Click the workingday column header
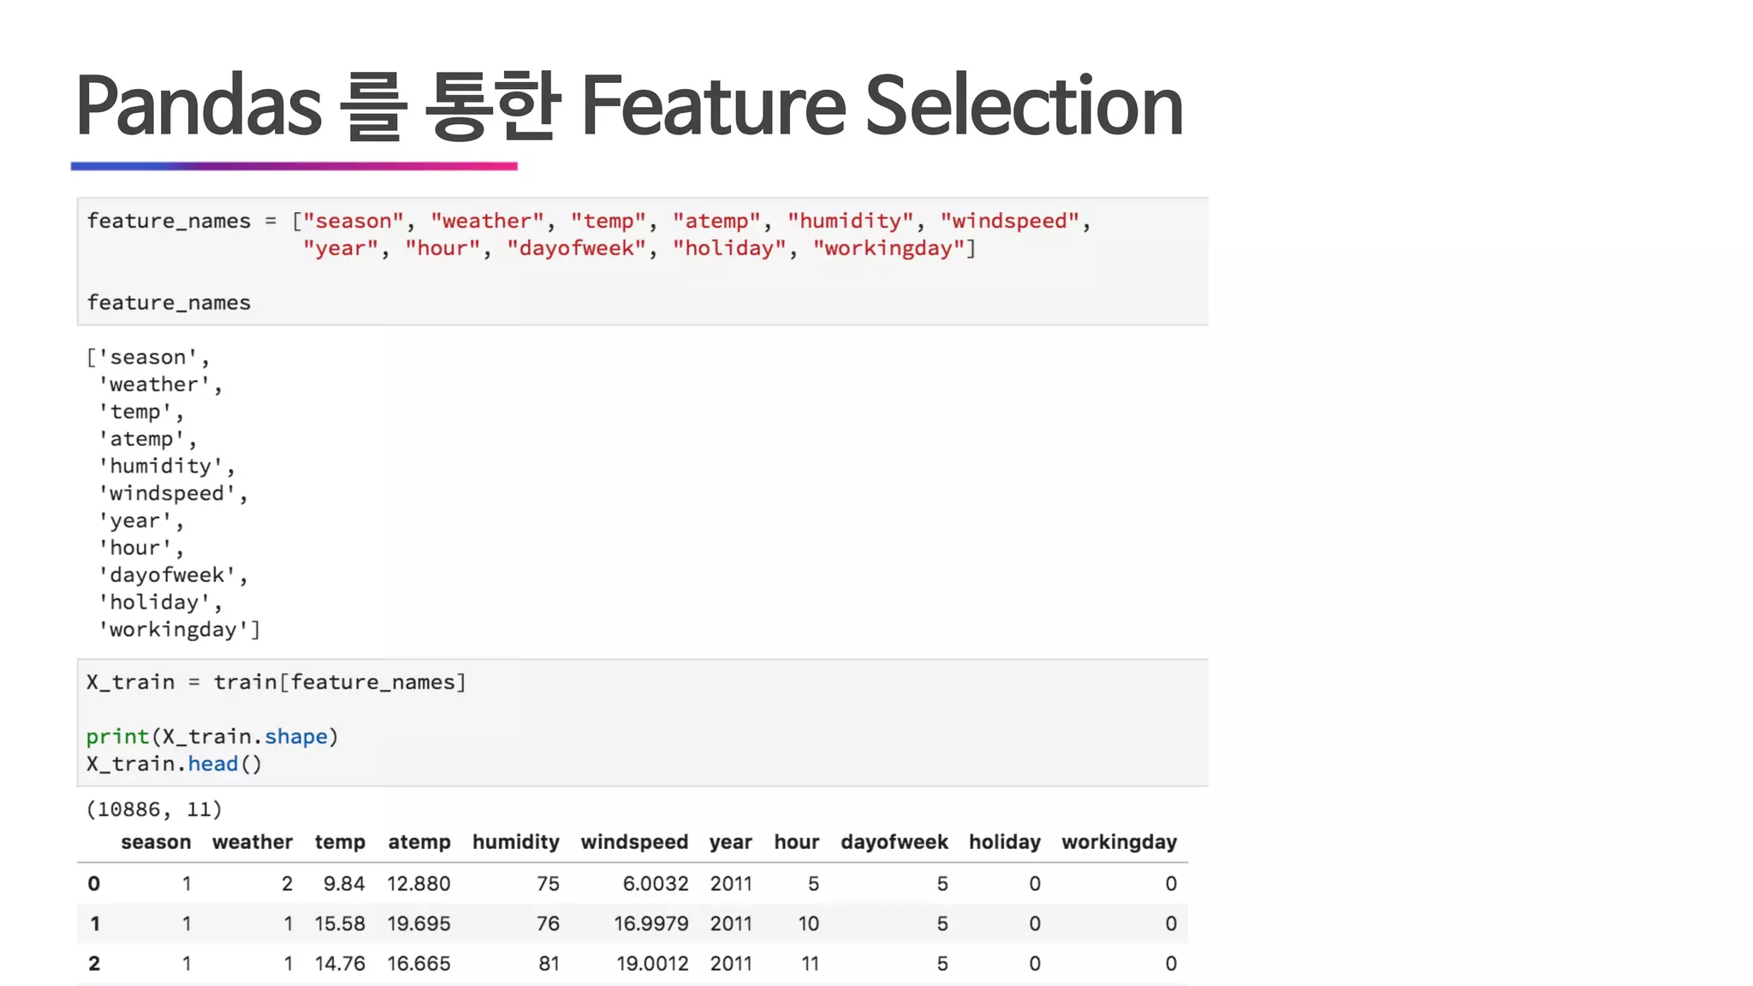 pos(1120,842)
